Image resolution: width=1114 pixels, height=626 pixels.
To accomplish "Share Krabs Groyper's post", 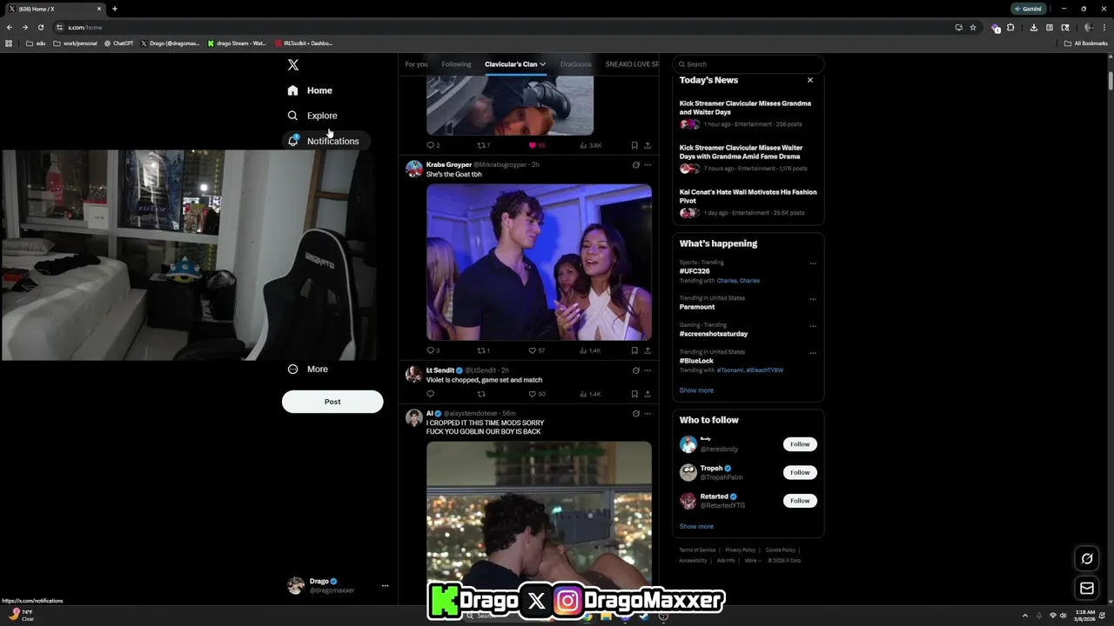I will [648, 350].
